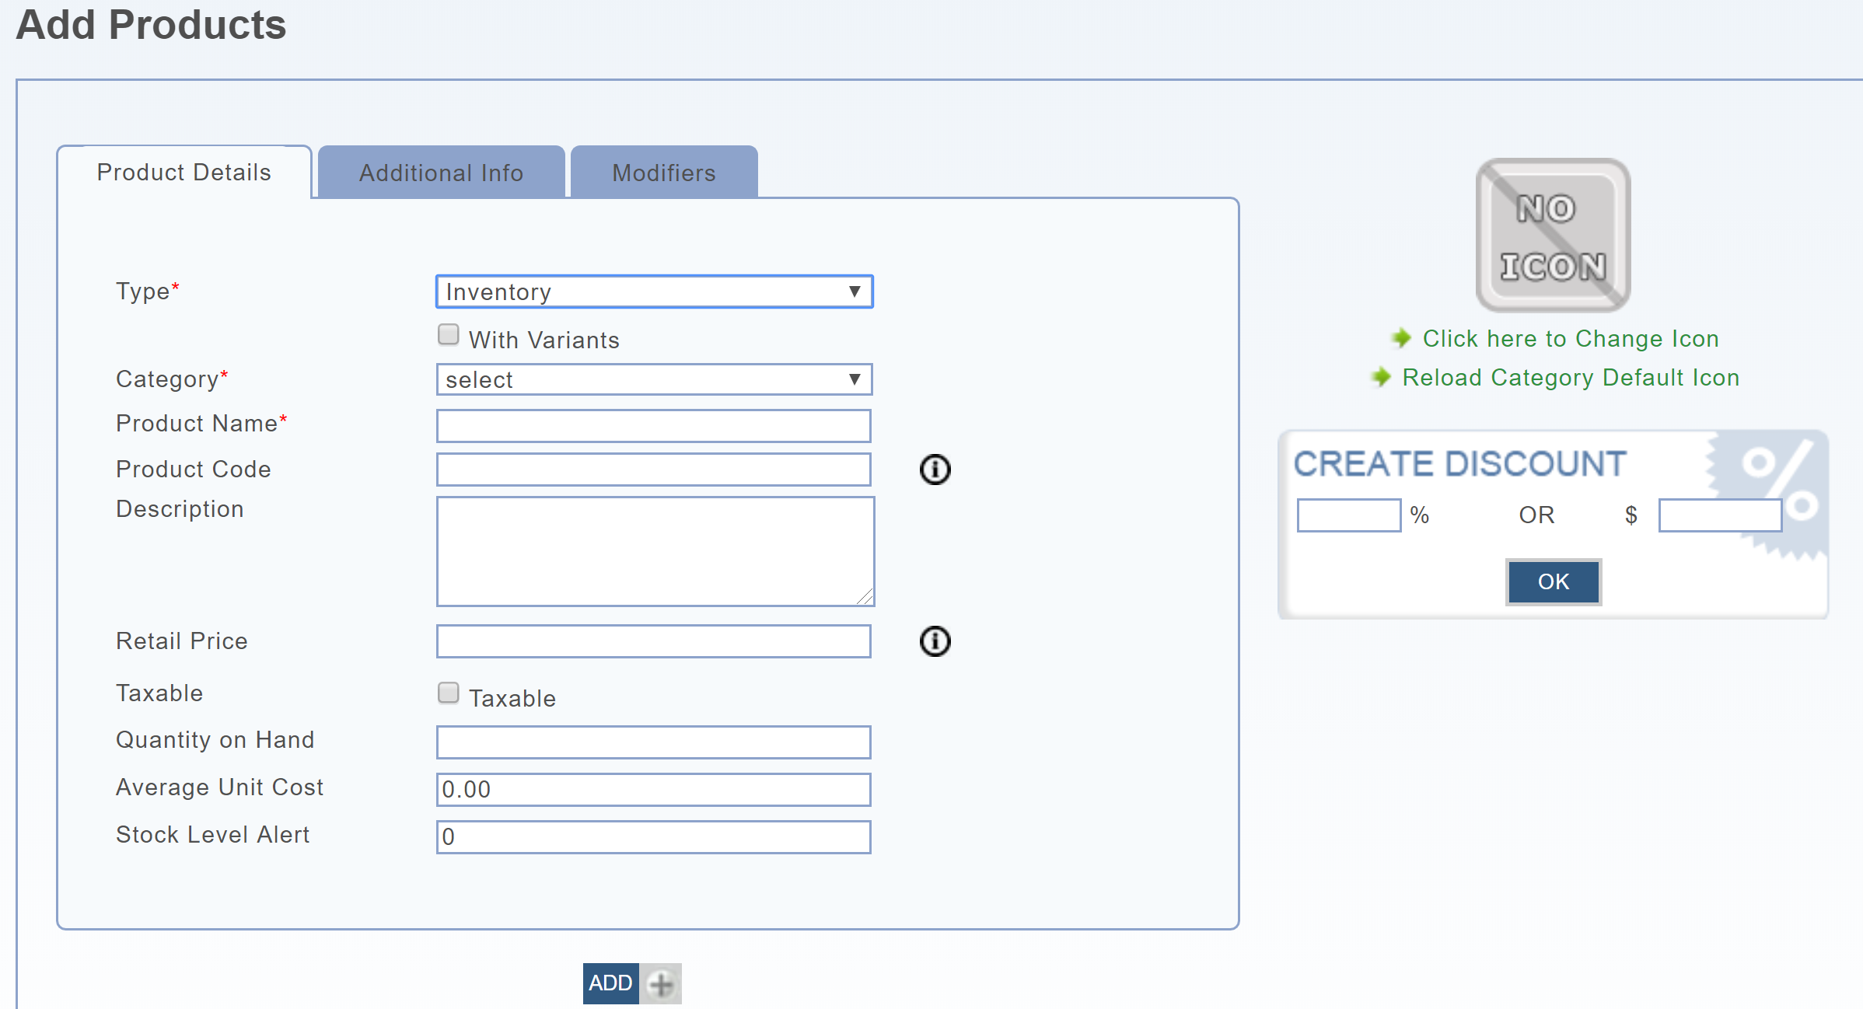The height and width of the screenshot is (1009, 1863).
Task: Expand the Category select dropdown
Action: [x=654, y=379]
